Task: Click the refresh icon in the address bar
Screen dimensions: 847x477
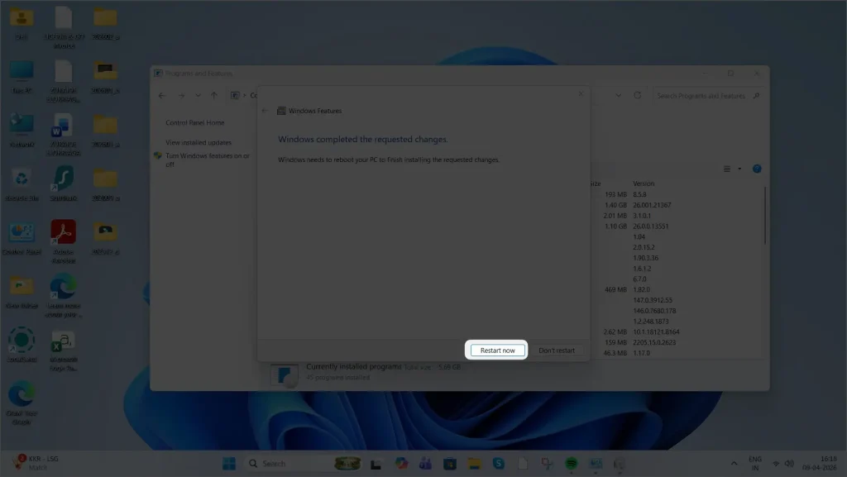Action: point(637,95)
